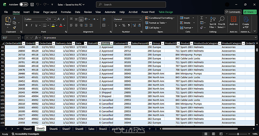Open the Status column filter dropdown
Screen dimensions: 259x136
[x=112, y=43]
